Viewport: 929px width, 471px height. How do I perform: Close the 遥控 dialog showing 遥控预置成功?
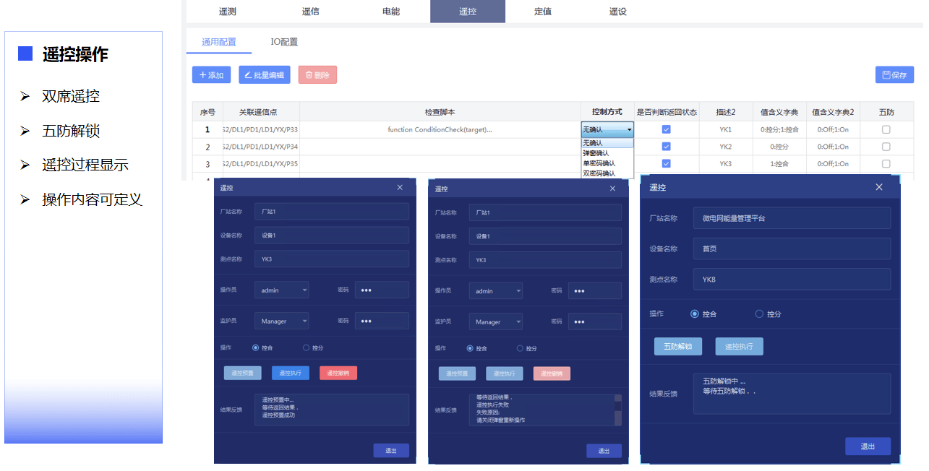click(400, 188)
